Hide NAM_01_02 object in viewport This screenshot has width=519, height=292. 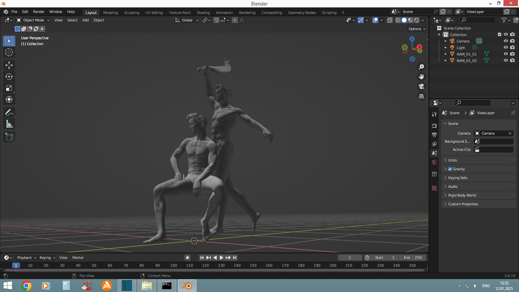tap(506, 61)
